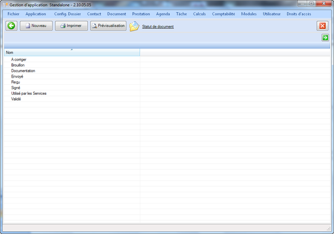
Task: Open the Comptabilité menu
Action: [x=223, y=13]
